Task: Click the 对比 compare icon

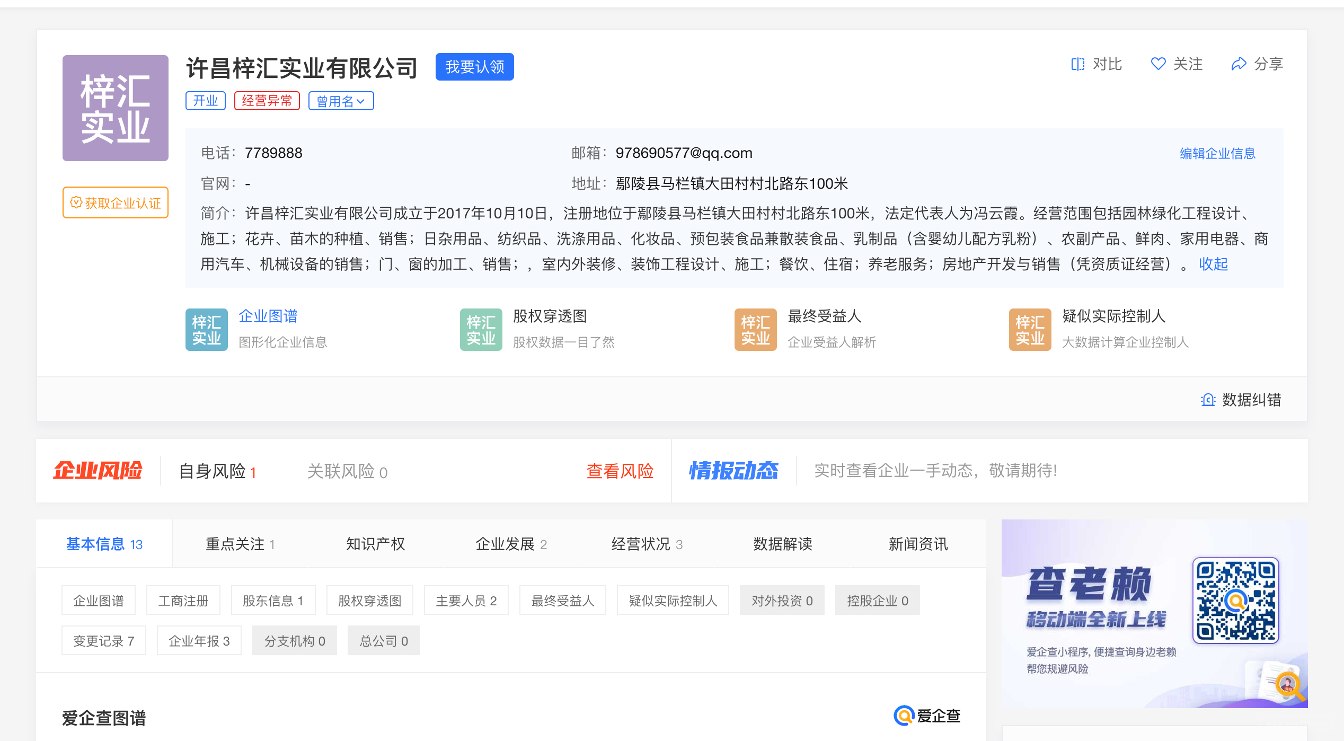Action: (x=1078, y=65)
